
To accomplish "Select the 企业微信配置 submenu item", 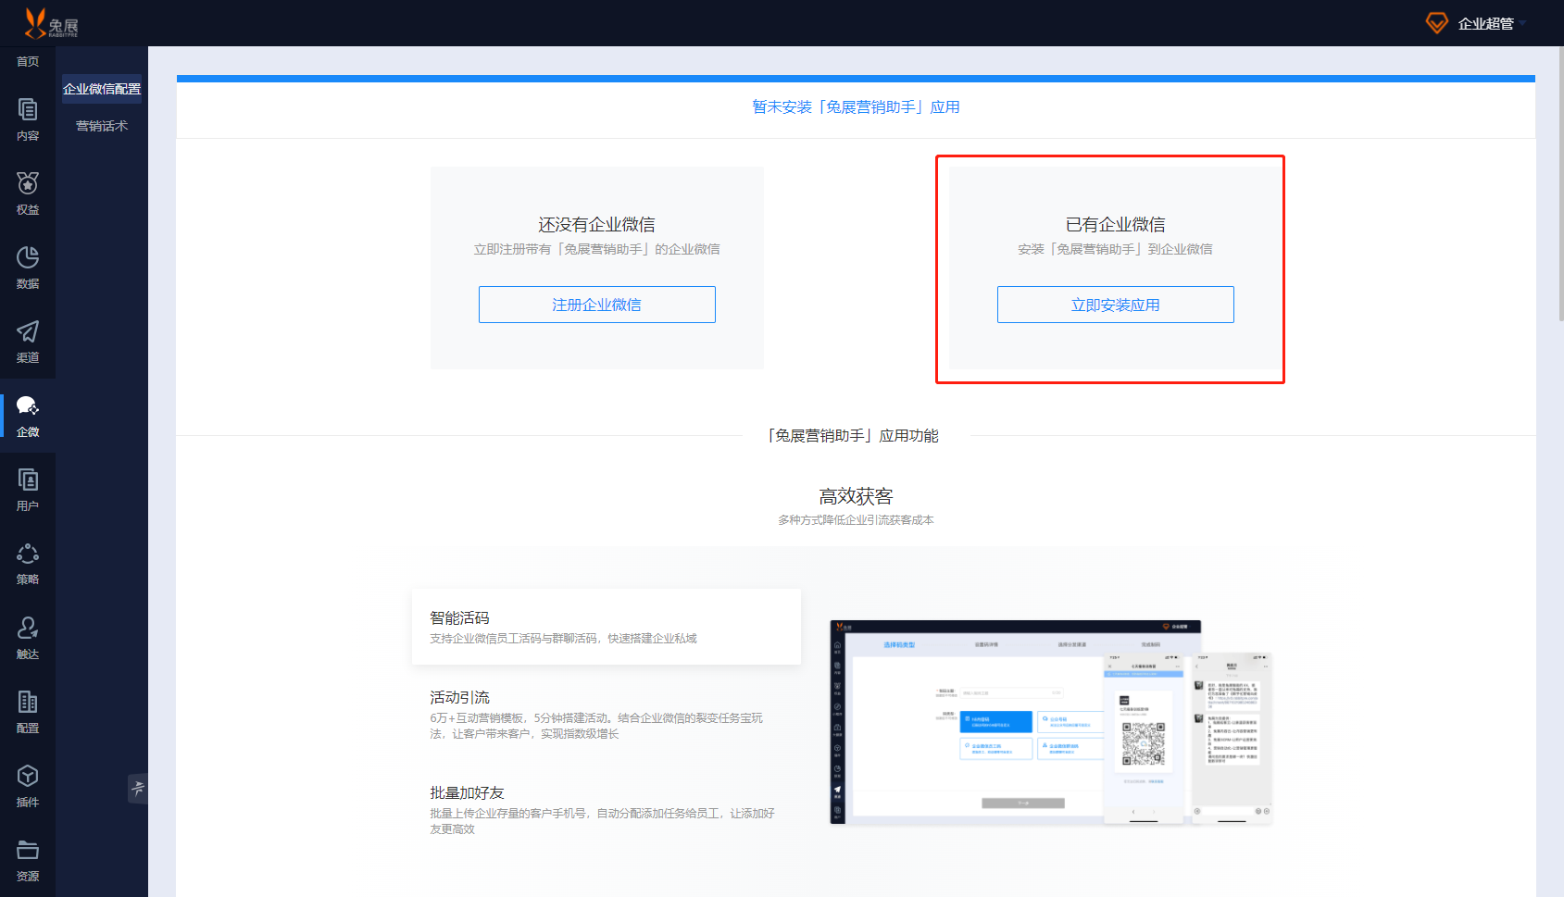I will click(x=102, y=89).
